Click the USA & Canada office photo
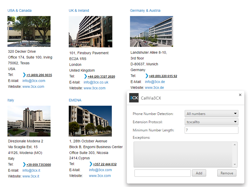 [x=29, y=31]
